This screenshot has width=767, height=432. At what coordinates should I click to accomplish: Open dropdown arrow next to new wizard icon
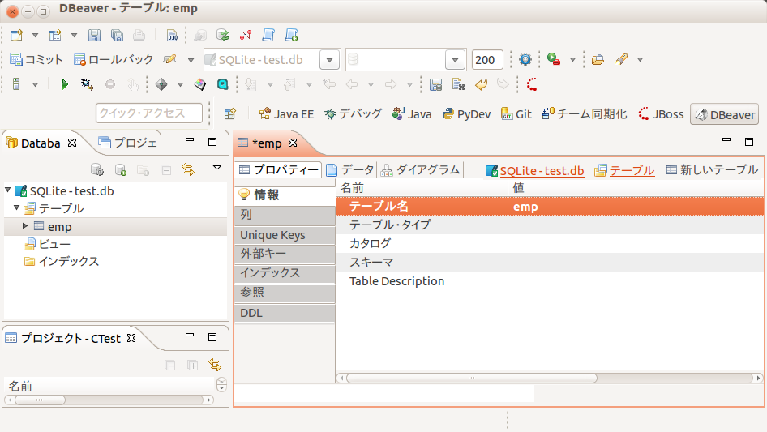35,35
